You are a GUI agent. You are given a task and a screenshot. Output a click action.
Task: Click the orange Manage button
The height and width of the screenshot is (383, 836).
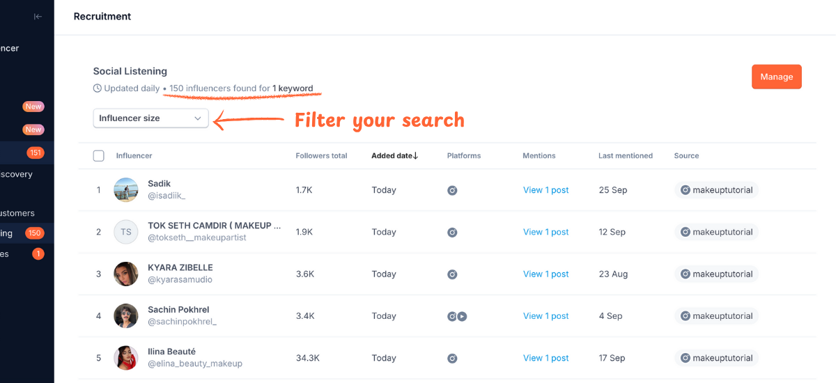click(776, 77)
